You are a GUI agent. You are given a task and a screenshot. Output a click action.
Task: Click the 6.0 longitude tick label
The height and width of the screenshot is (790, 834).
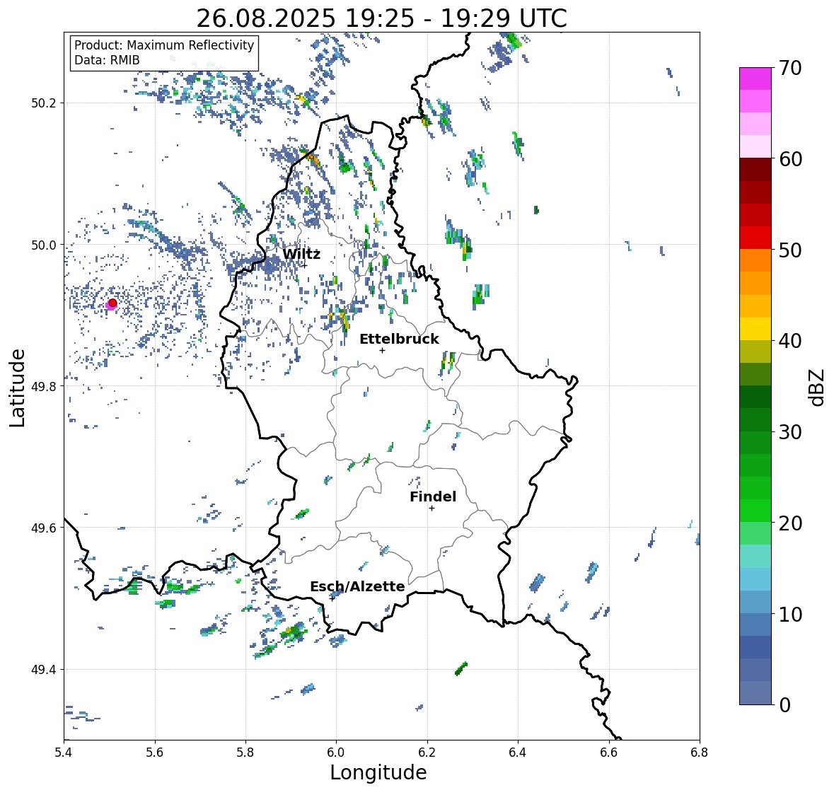coord(336,752)
